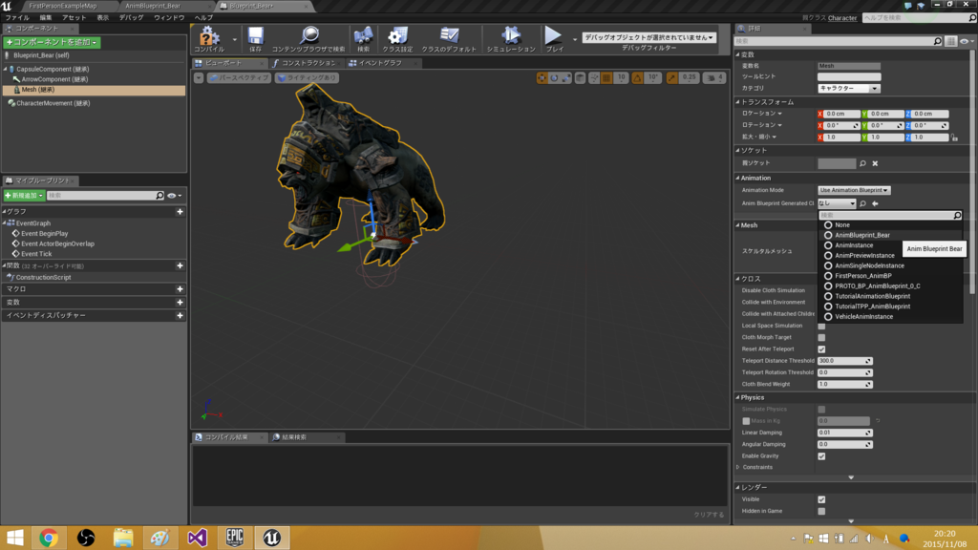This screenshot has width=978, height=550.
Task: Toggle grid snapping icon in viewport toolbar
Action: tap(606, 78)
